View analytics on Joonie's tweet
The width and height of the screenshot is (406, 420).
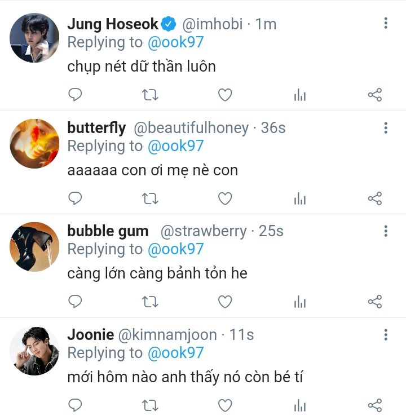point(300,405)
